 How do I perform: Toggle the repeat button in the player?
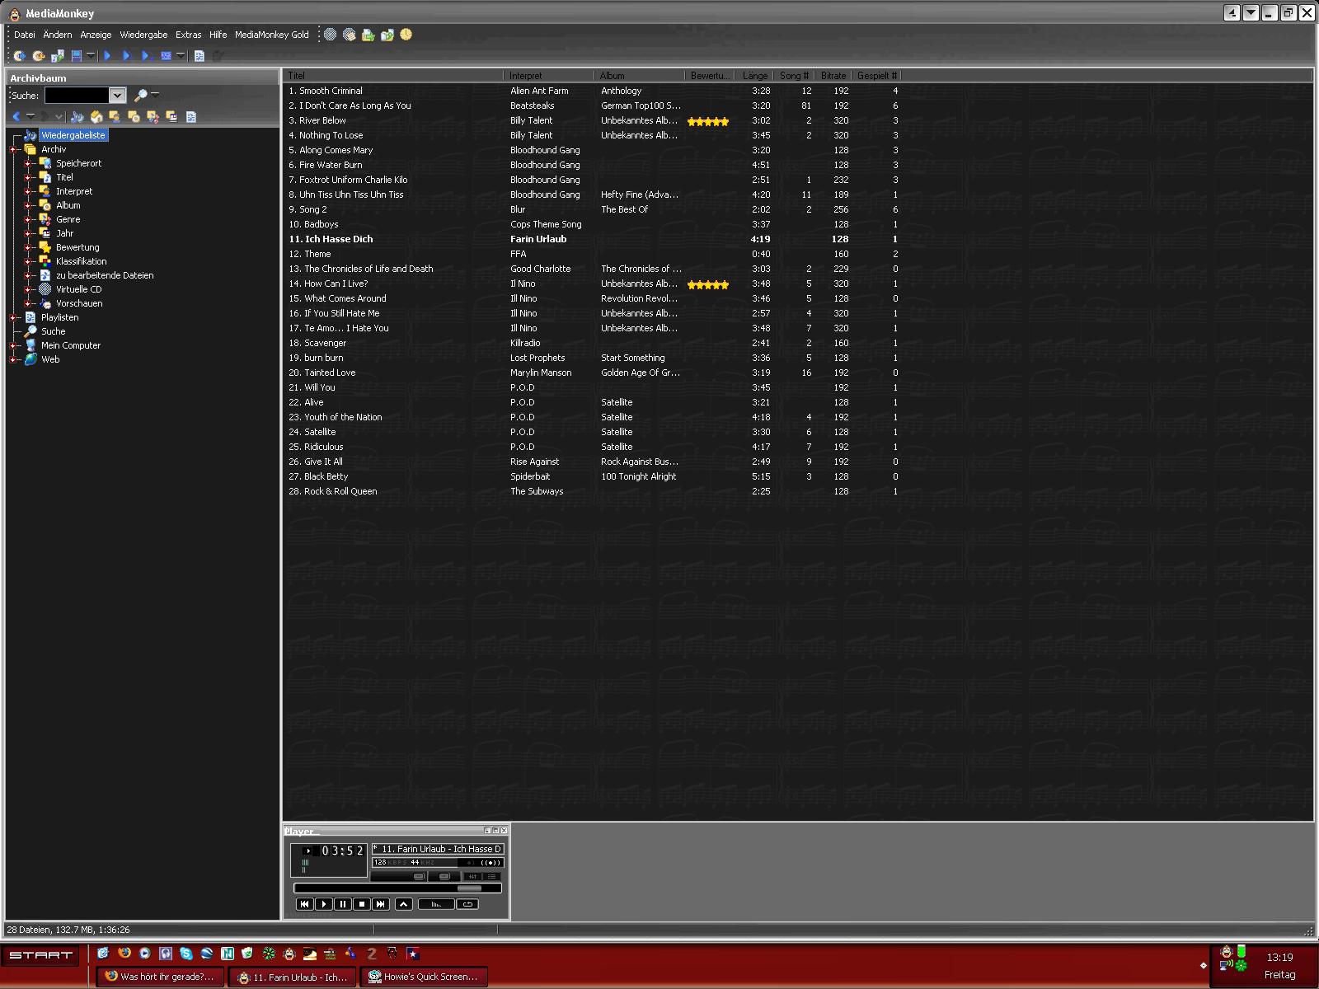[467, 904]
